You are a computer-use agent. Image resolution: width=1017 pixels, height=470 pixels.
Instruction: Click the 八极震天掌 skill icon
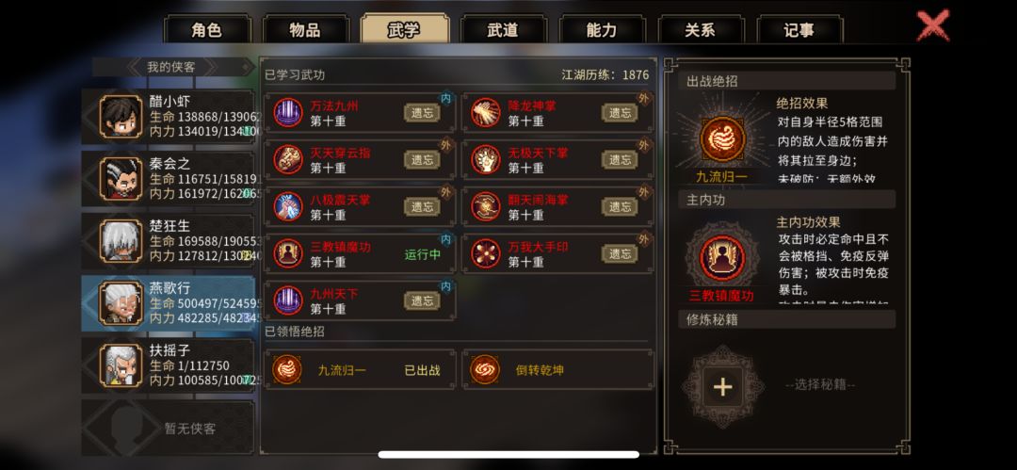pos(288,206)
